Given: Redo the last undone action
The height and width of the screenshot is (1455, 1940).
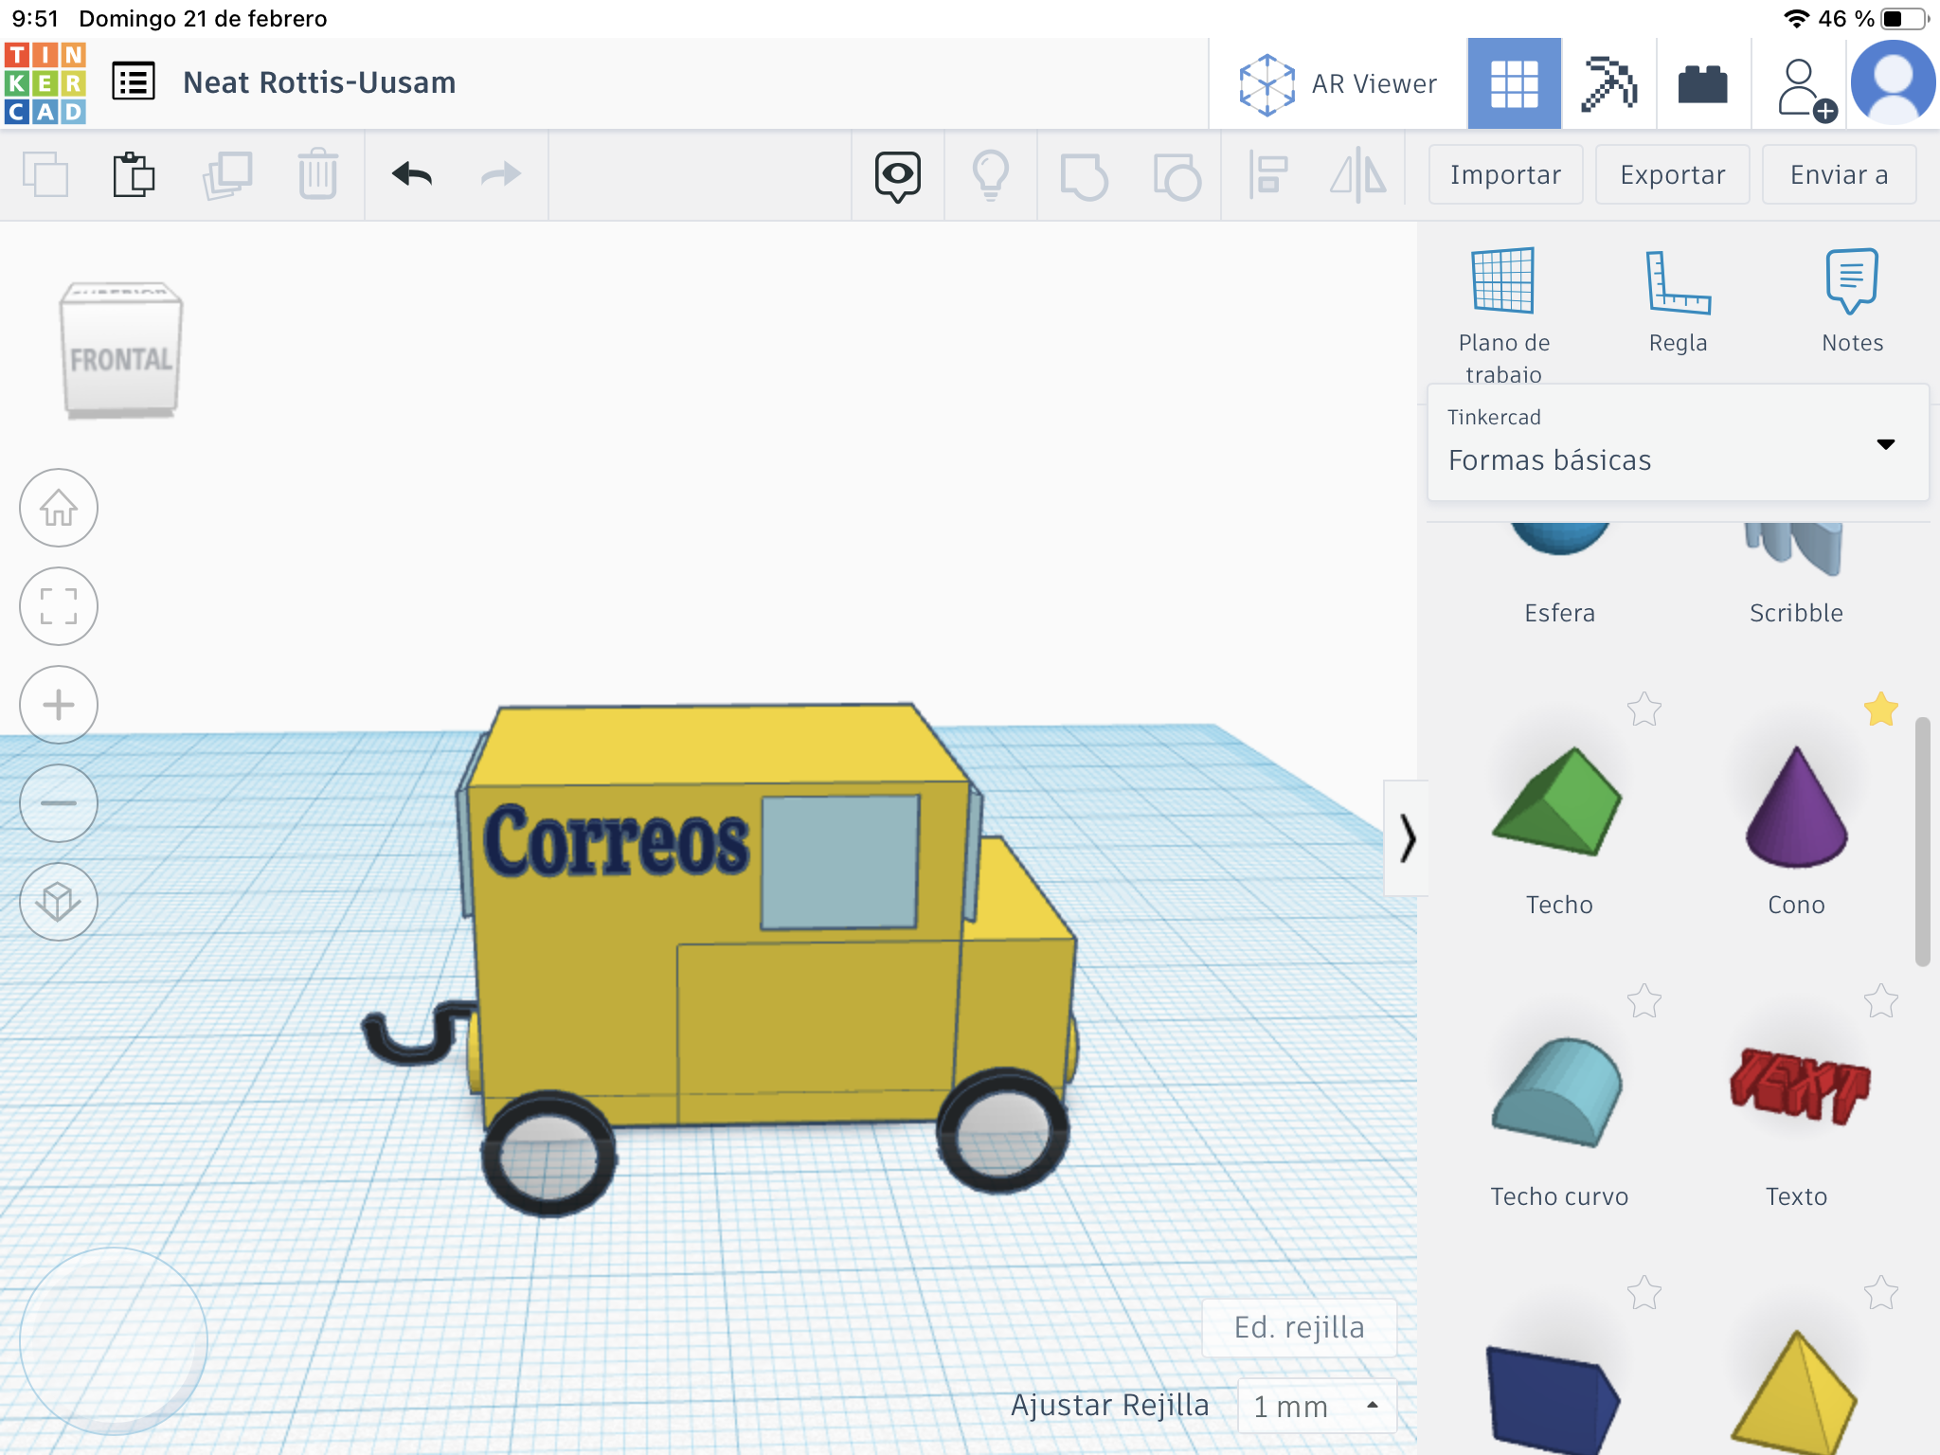Looking at the screenshot, I should (x=501, y=174).
